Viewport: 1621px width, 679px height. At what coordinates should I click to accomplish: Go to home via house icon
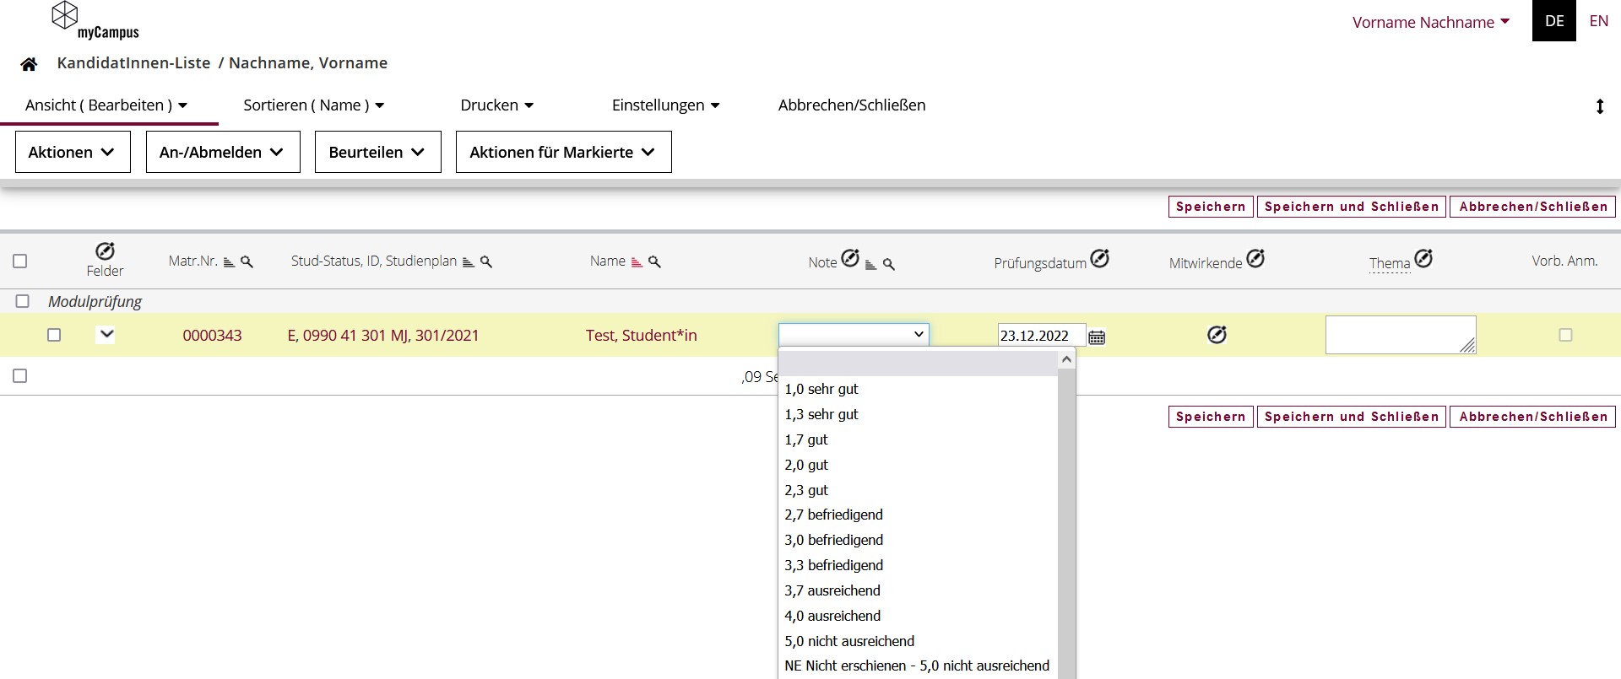[29, 64]
